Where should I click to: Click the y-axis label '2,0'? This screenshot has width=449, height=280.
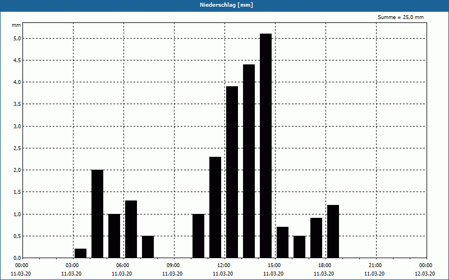pyautogui.click(x=17, y=170)
